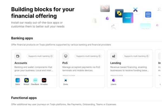This screenshot has height=108, width=162.
Task: Click the Supports multi-banking badge on Lending
Action: (136, 56)
